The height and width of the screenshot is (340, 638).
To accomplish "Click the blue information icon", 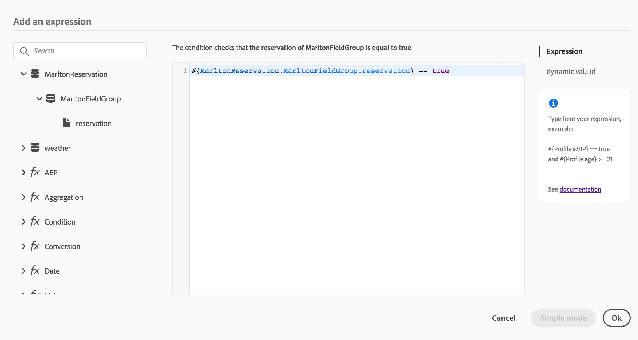I will point(553,103).
